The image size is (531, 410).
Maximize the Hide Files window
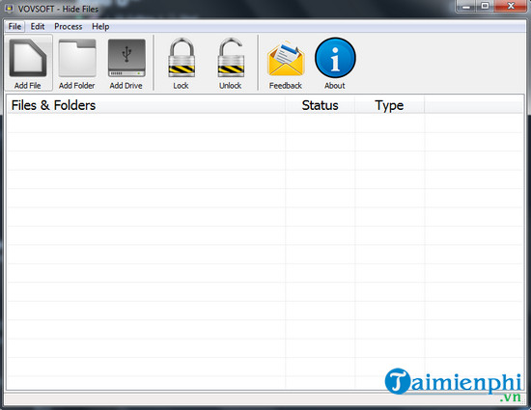click(x=486, y=7)
